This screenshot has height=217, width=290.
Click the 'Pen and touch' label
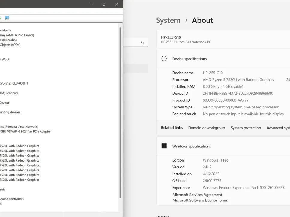184,114
